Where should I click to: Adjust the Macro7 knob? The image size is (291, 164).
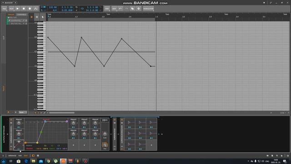click(84, 134)
